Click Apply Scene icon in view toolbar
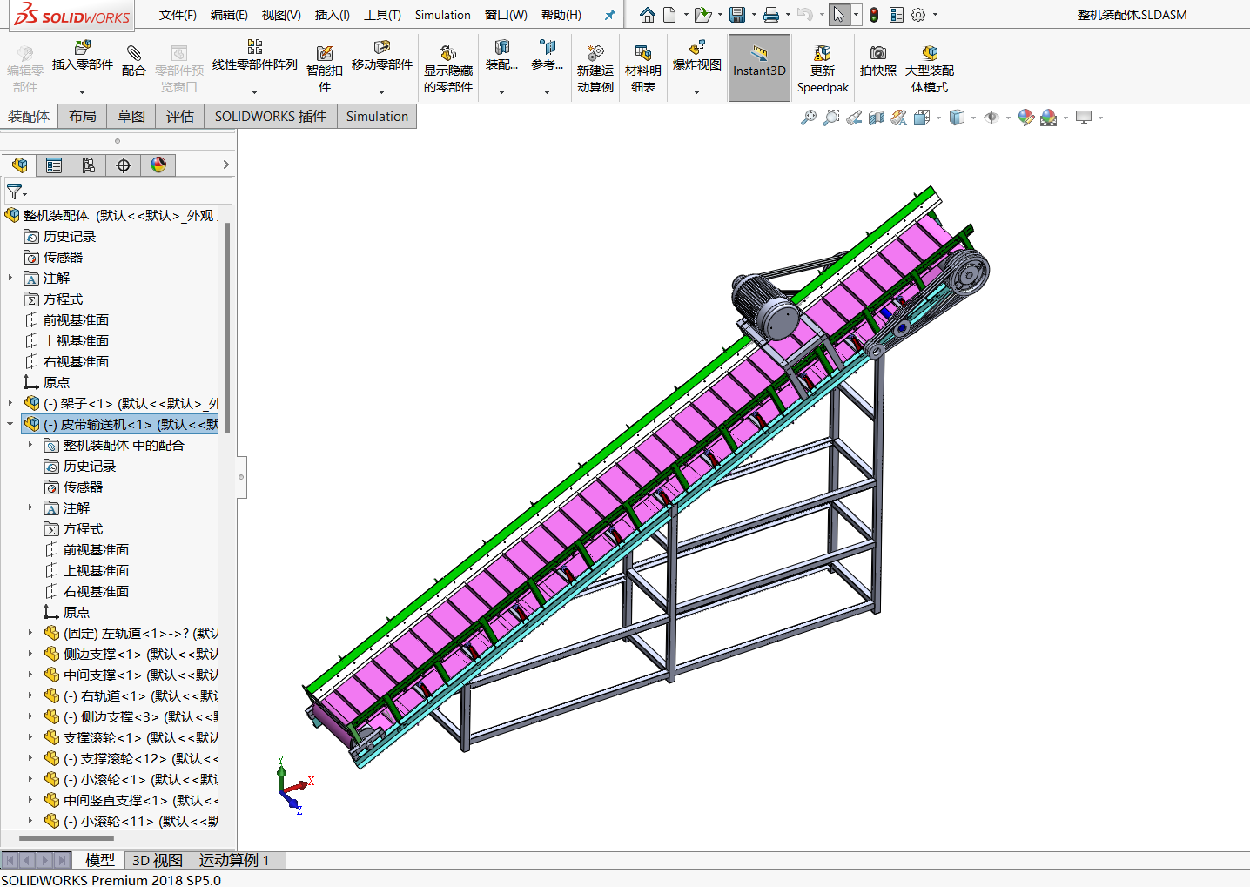 (1049, 118)
